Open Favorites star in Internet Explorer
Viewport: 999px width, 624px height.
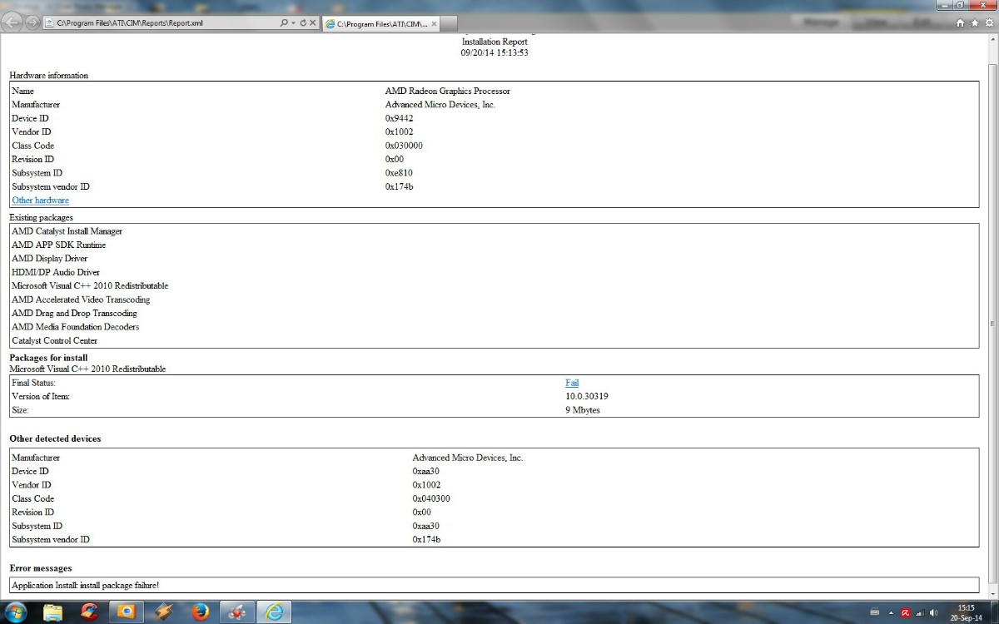[x=974, y=23]
